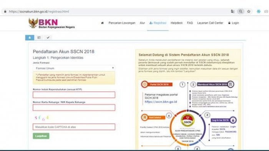Open the Alur menu item
269x151 pixels.
click(x=142, y=23)
